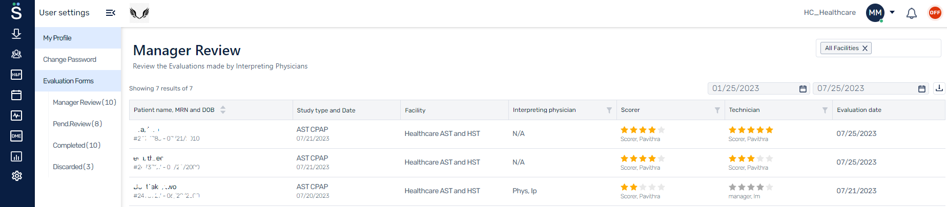This screenshot has height=207, width=947.
Task: Select Pend.Review (8) in the menu
Action: pyautogui.click(x=77, y=124)
